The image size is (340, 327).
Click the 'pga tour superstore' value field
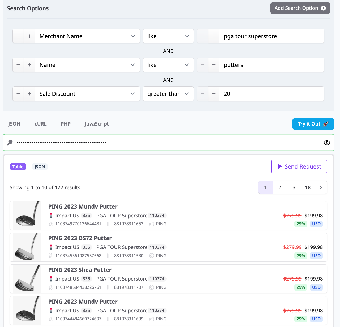(272, 36)
